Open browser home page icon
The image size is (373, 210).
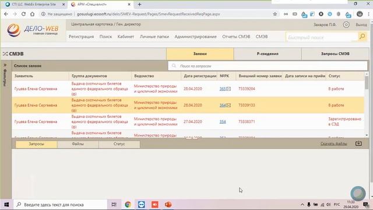coord(33,14)
